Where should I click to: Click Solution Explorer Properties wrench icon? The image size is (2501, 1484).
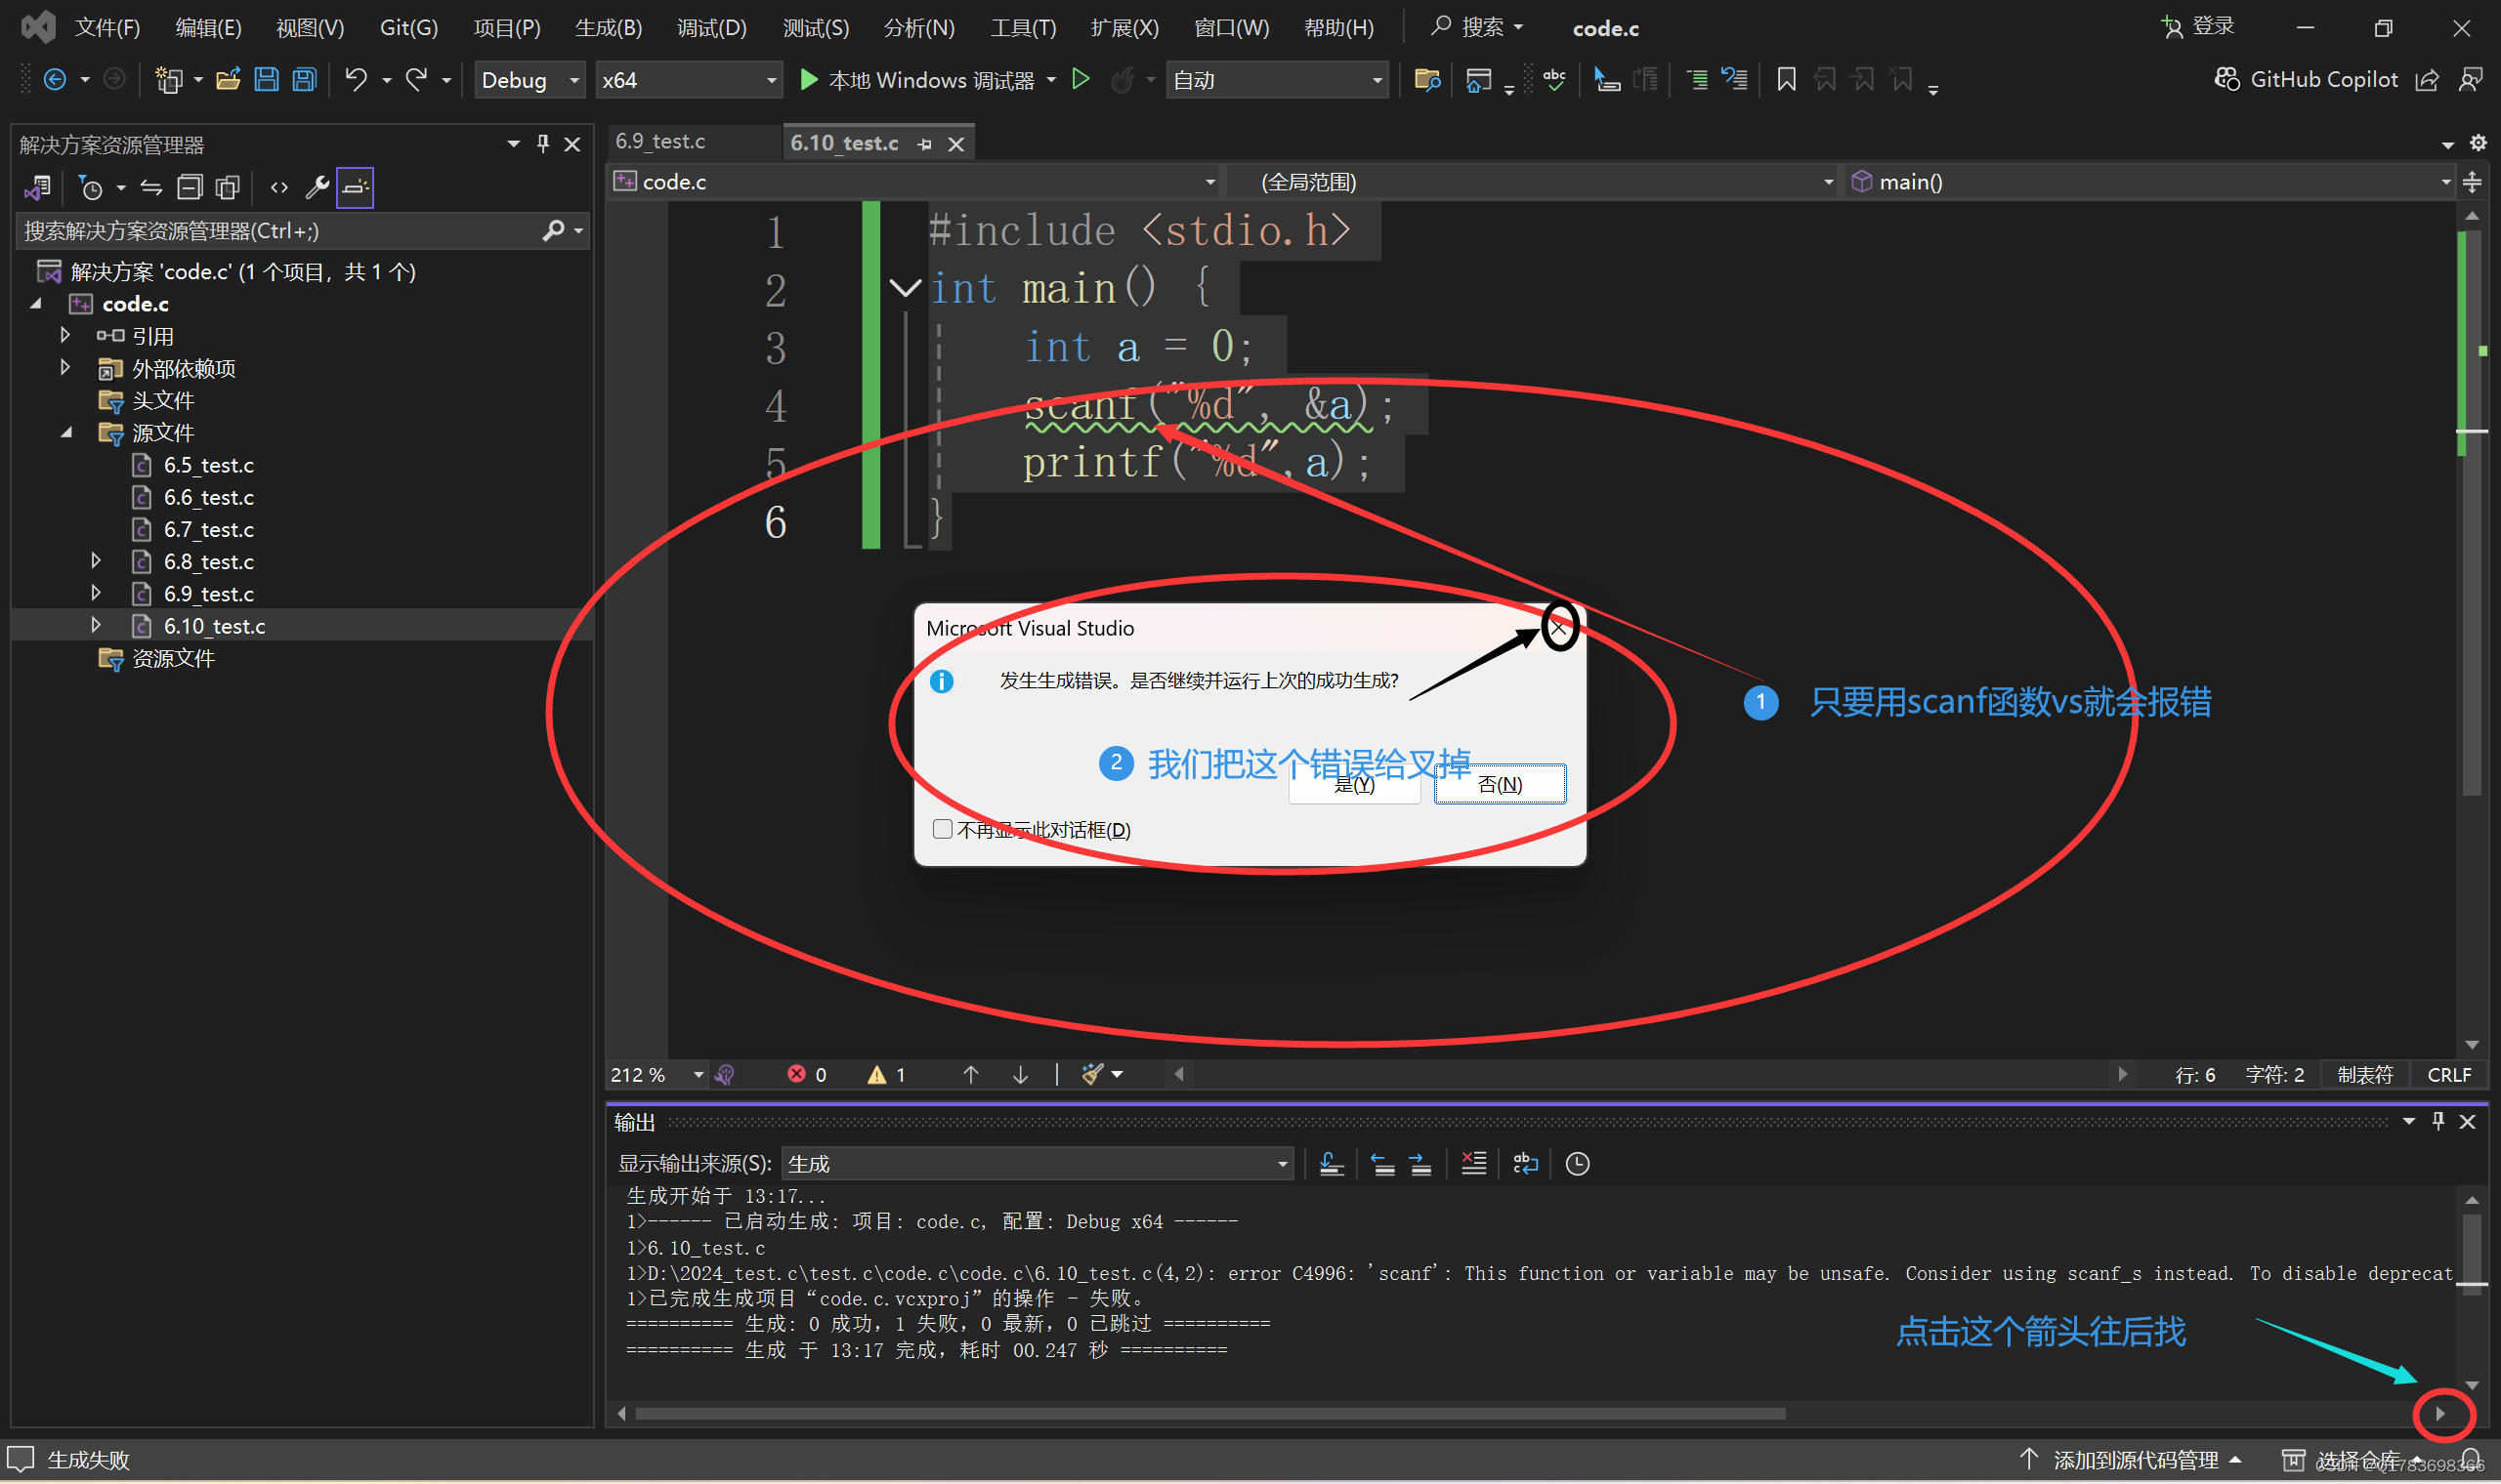(x=318, y=187)
